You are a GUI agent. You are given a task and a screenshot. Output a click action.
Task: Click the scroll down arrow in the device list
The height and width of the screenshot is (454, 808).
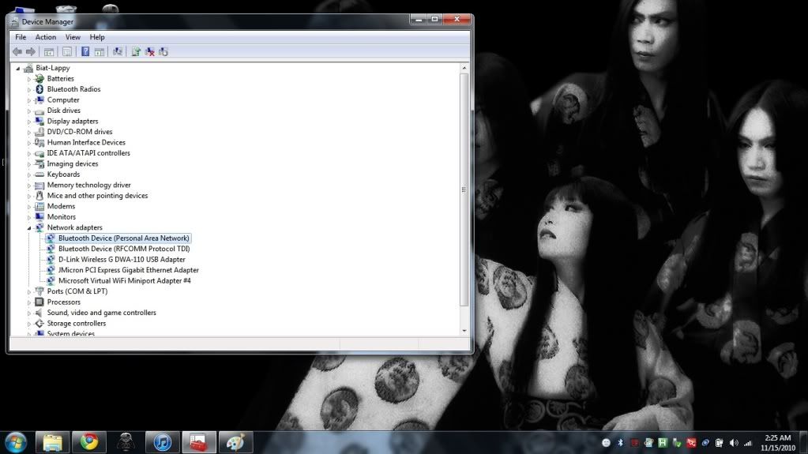[464, 331]
